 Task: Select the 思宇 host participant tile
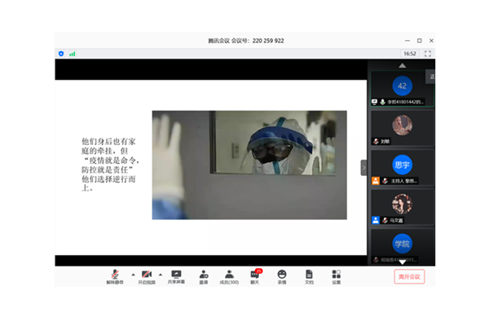coord(401,167)
